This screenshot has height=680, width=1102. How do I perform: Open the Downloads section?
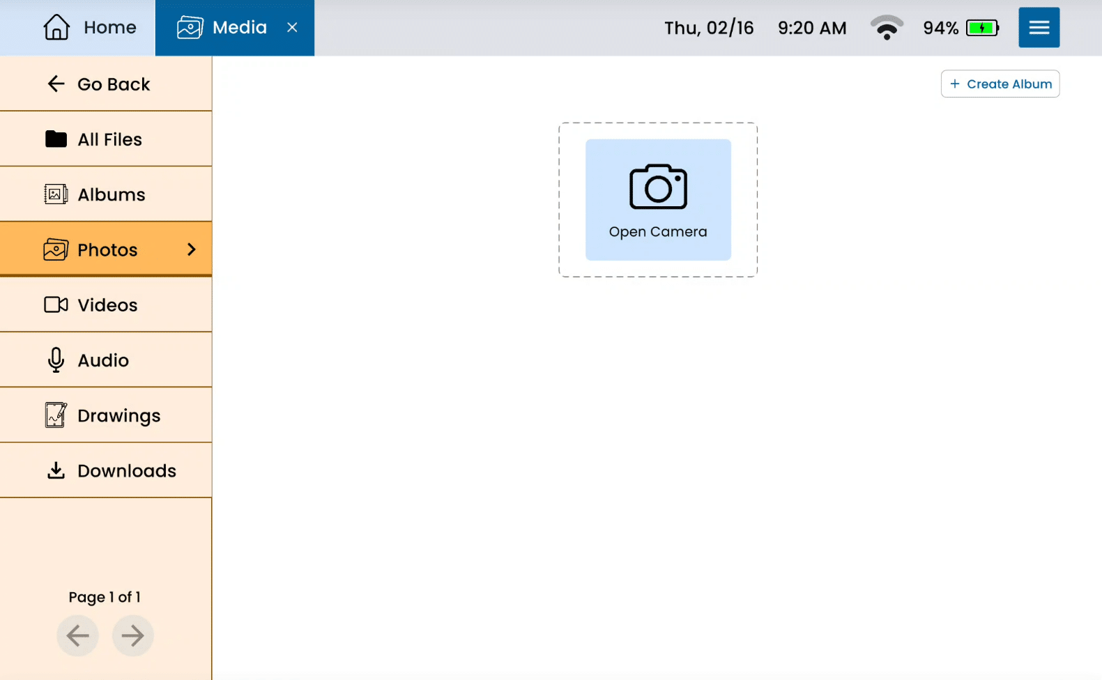pos(106,471)
